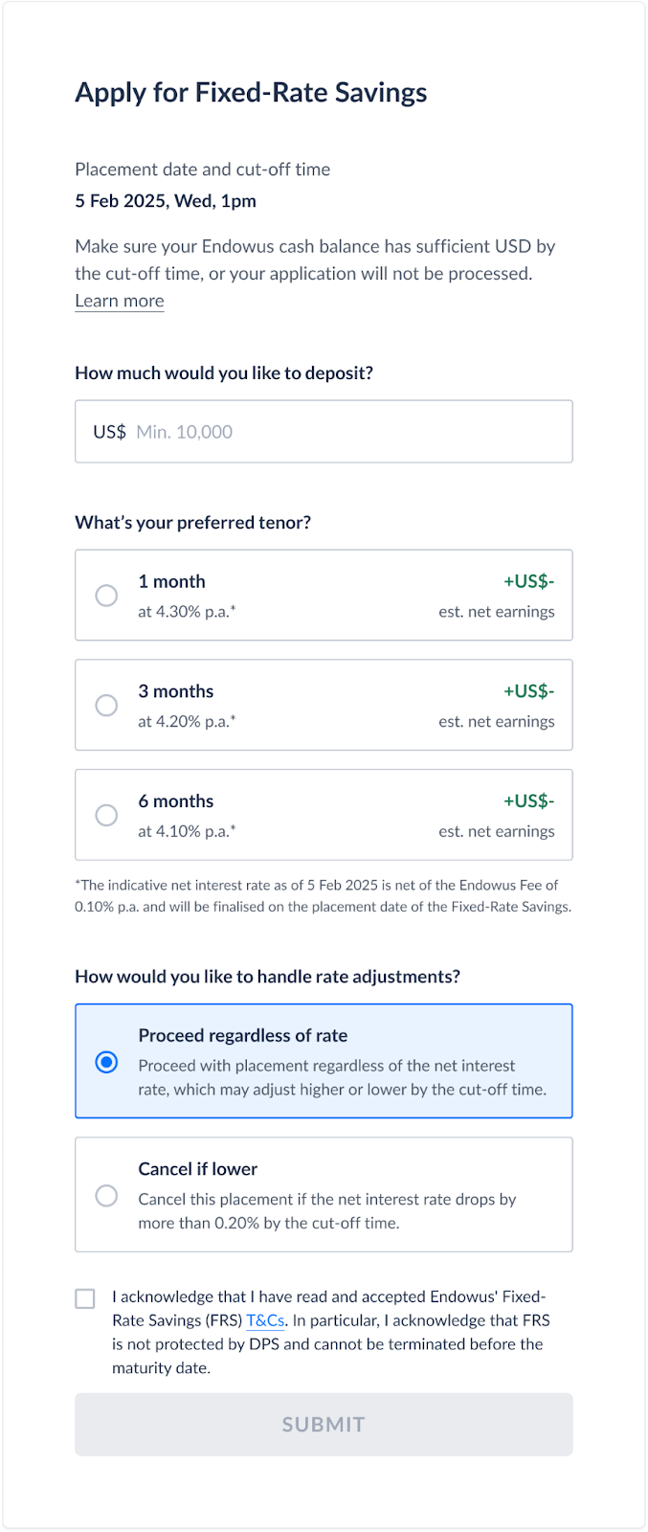This screenshot has height=1532, width=648.
Task: Click the 'at 4.30% p.a.' rate text
Action: point(187,612)
